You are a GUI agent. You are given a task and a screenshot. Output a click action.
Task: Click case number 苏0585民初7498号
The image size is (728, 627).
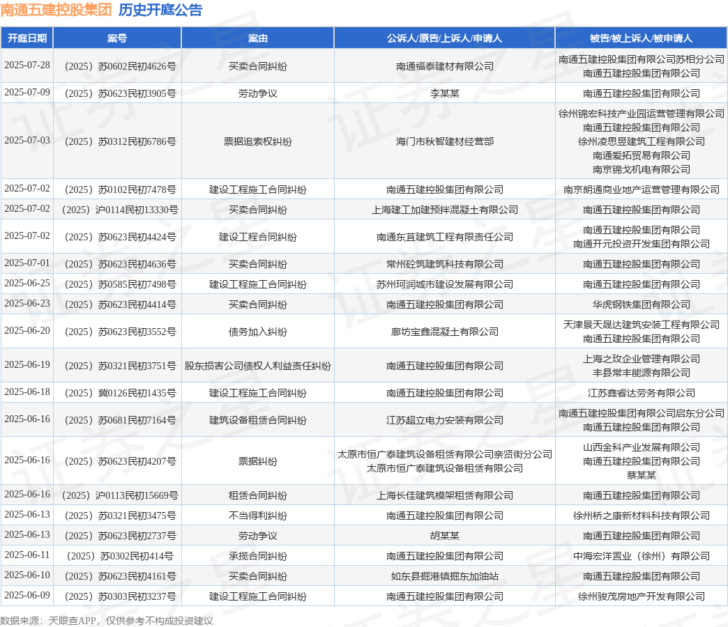coord(120,284)
